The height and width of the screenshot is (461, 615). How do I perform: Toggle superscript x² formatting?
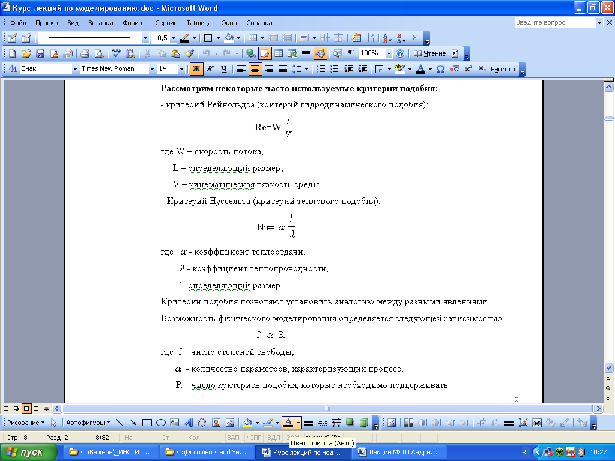pyautogui.click(x=468, y=69)
